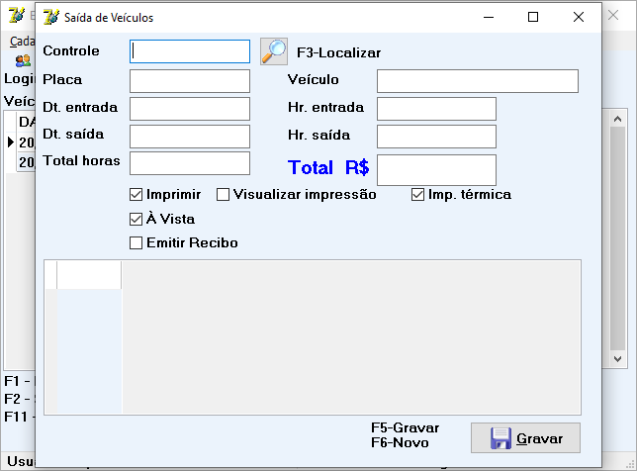Viewport: 637px width, 471px height.
Task: Click the Hr. entrada field
Action: coord(437,109)
